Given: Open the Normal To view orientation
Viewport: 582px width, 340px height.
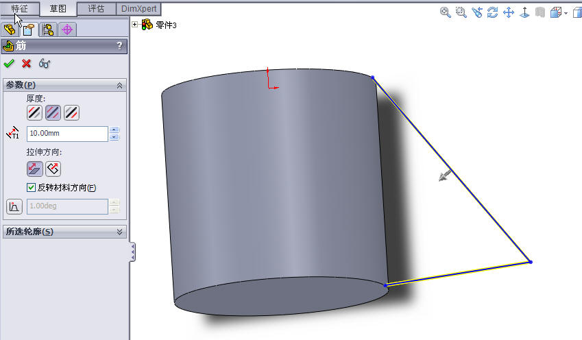Looking at the screenshot, I should pyautogui.click(x=524, y=12).
